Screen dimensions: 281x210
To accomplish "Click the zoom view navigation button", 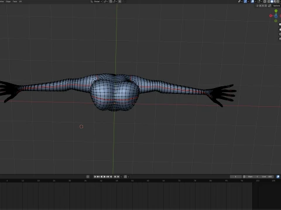I will click(280, 24).
